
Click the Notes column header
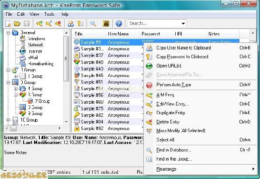click(x=223, y=34)
